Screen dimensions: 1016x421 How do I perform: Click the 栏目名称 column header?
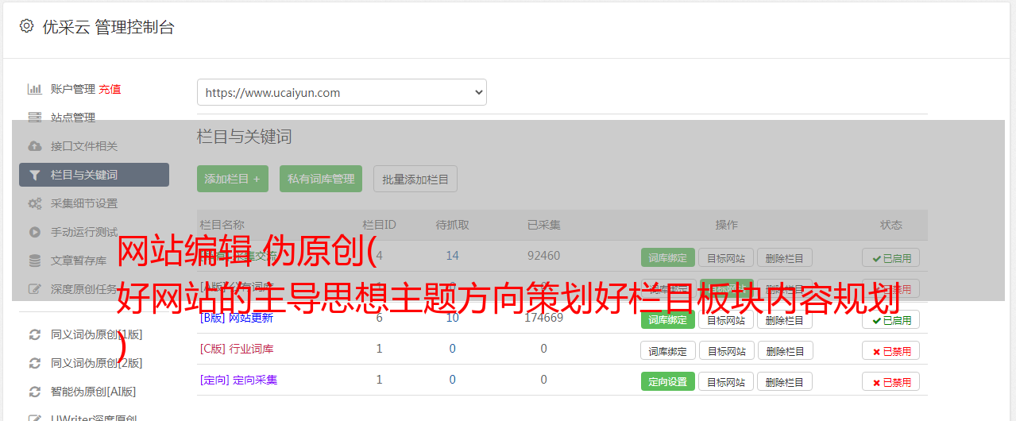(x=222, y=225)
